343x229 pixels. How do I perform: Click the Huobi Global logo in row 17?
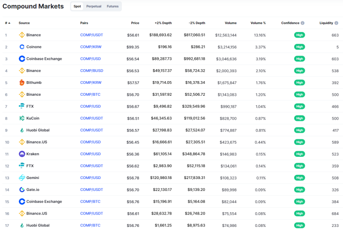[x=22, y=225]
